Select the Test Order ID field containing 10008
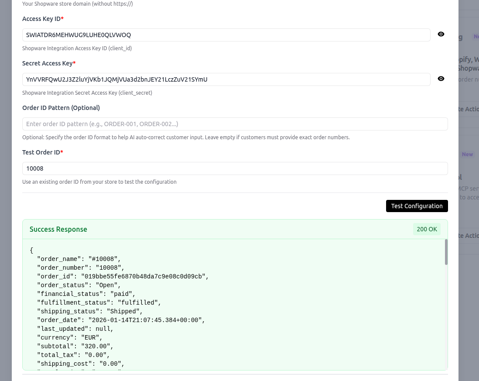The image size is (479, 381). [235, 168]
